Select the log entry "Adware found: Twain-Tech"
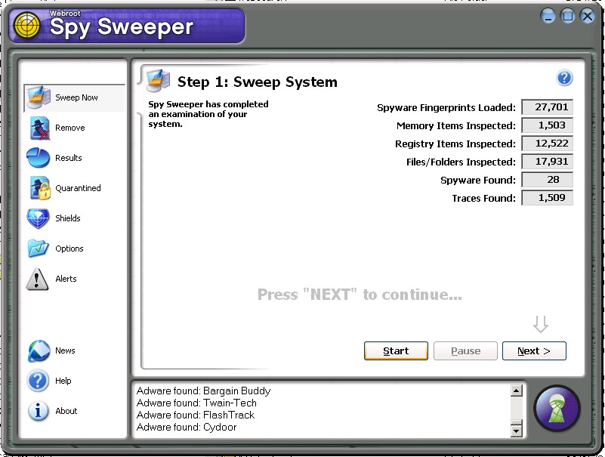 (x=196, y=403)
